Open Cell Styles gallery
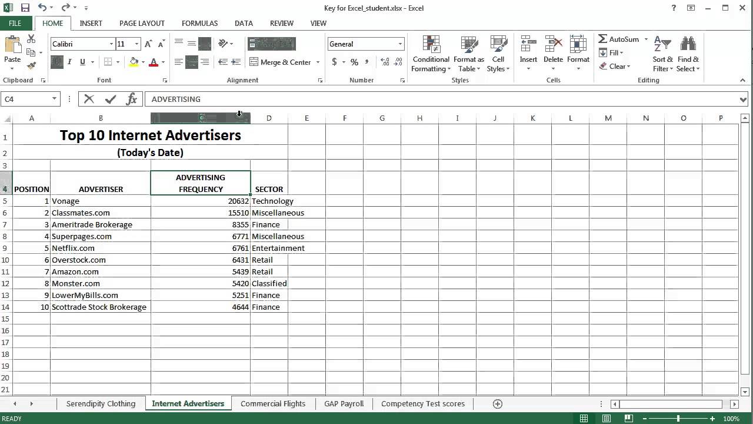 point(498,54)
